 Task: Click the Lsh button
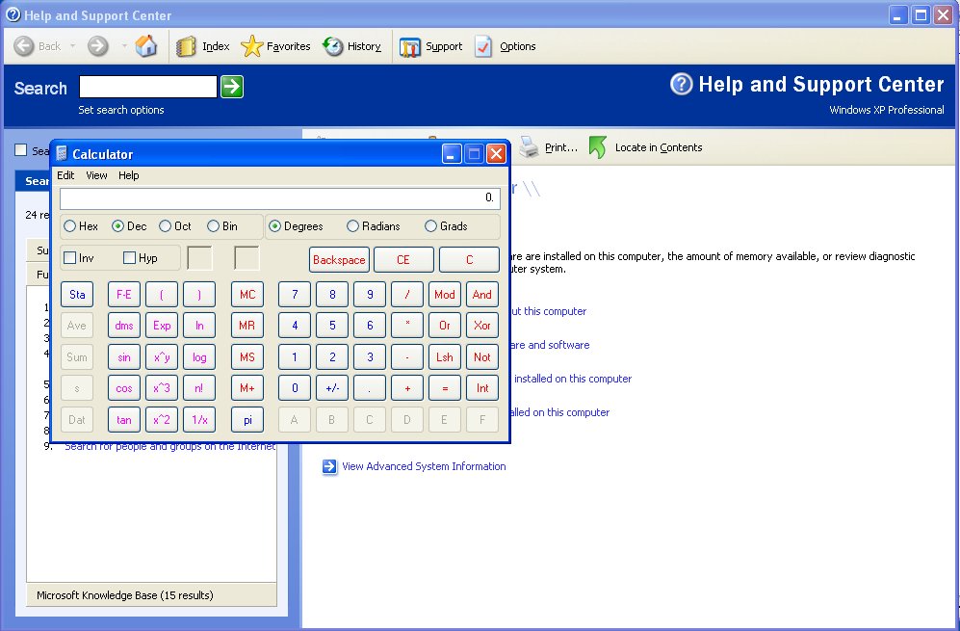point(445,357)
